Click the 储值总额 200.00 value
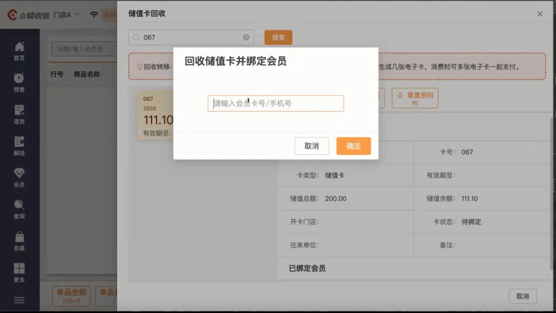This screenshot has width=556, height=313. 336,199
